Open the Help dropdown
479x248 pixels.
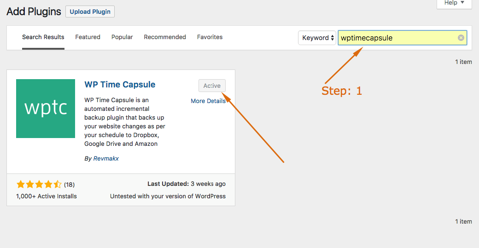(454, 3)
